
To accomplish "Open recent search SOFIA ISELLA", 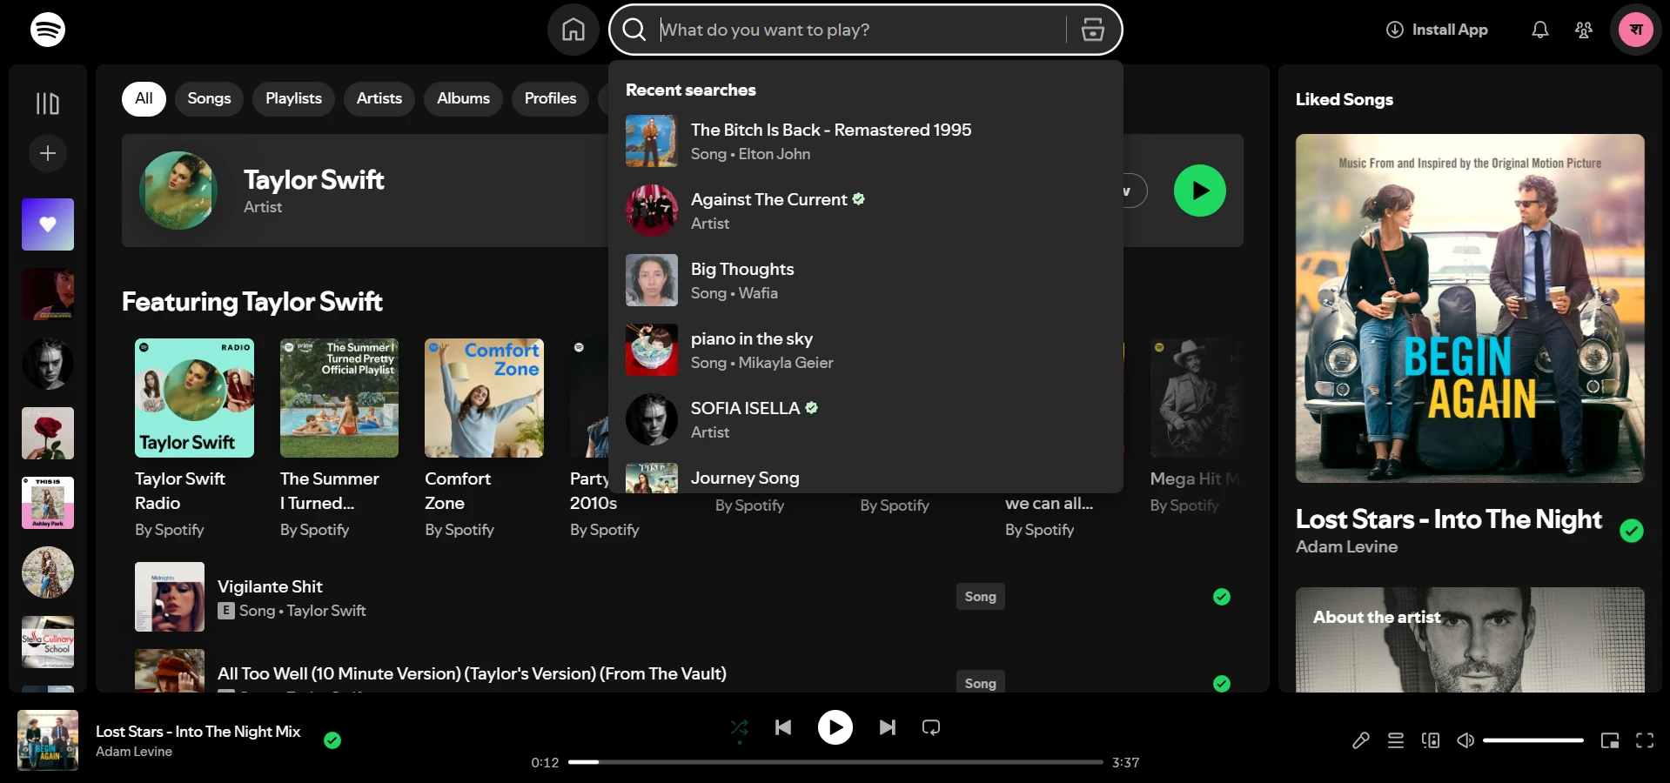I will click(x=866, y=419).
